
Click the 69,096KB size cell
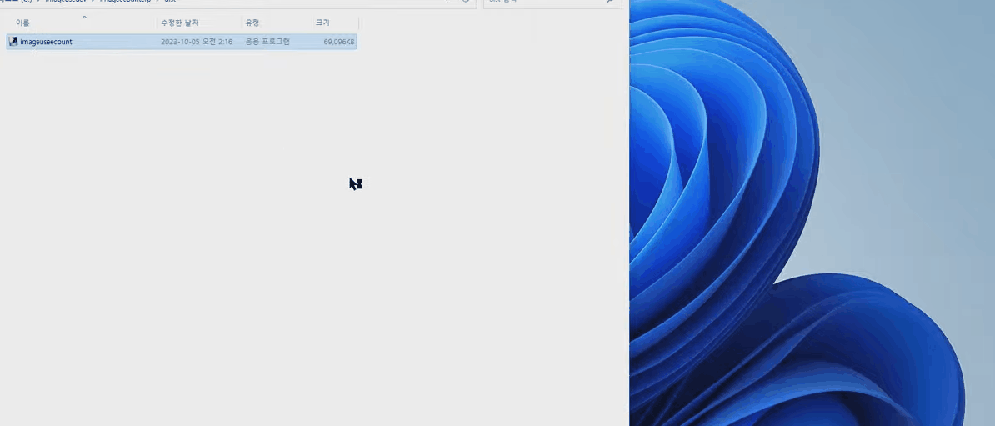[x=339, y=42]
